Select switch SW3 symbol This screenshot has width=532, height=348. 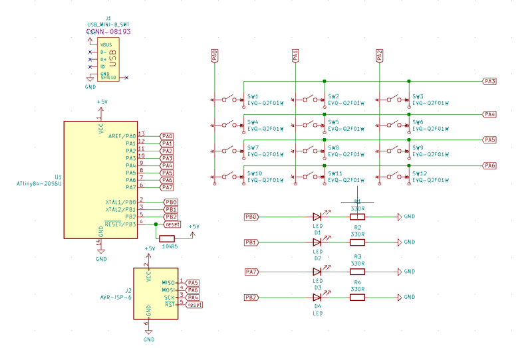(x=393, y=99)
